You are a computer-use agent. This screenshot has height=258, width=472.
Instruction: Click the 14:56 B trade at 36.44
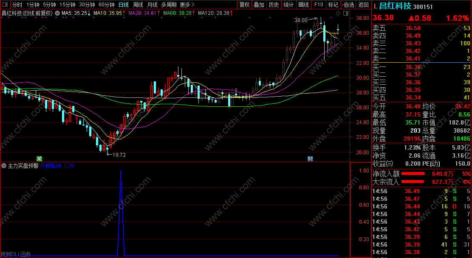(421, 206)
